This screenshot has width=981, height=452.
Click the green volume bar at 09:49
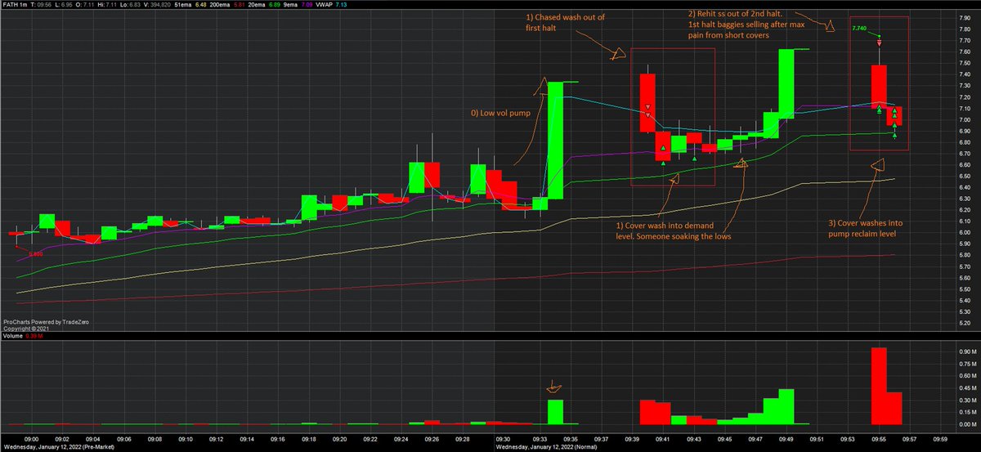[x=787, y=407]
